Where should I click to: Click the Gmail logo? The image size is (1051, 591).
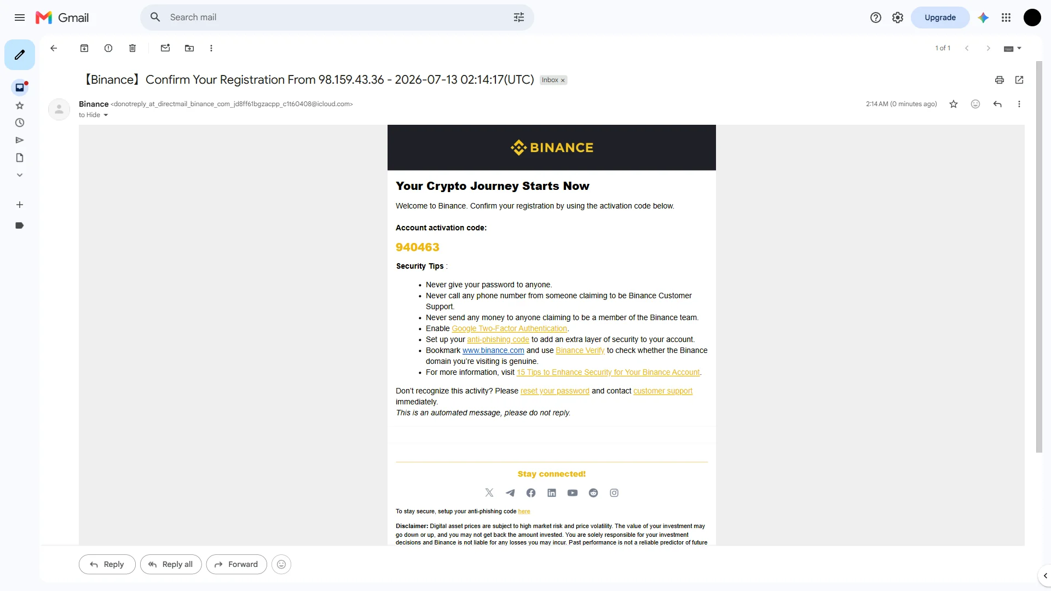(62, 18)
